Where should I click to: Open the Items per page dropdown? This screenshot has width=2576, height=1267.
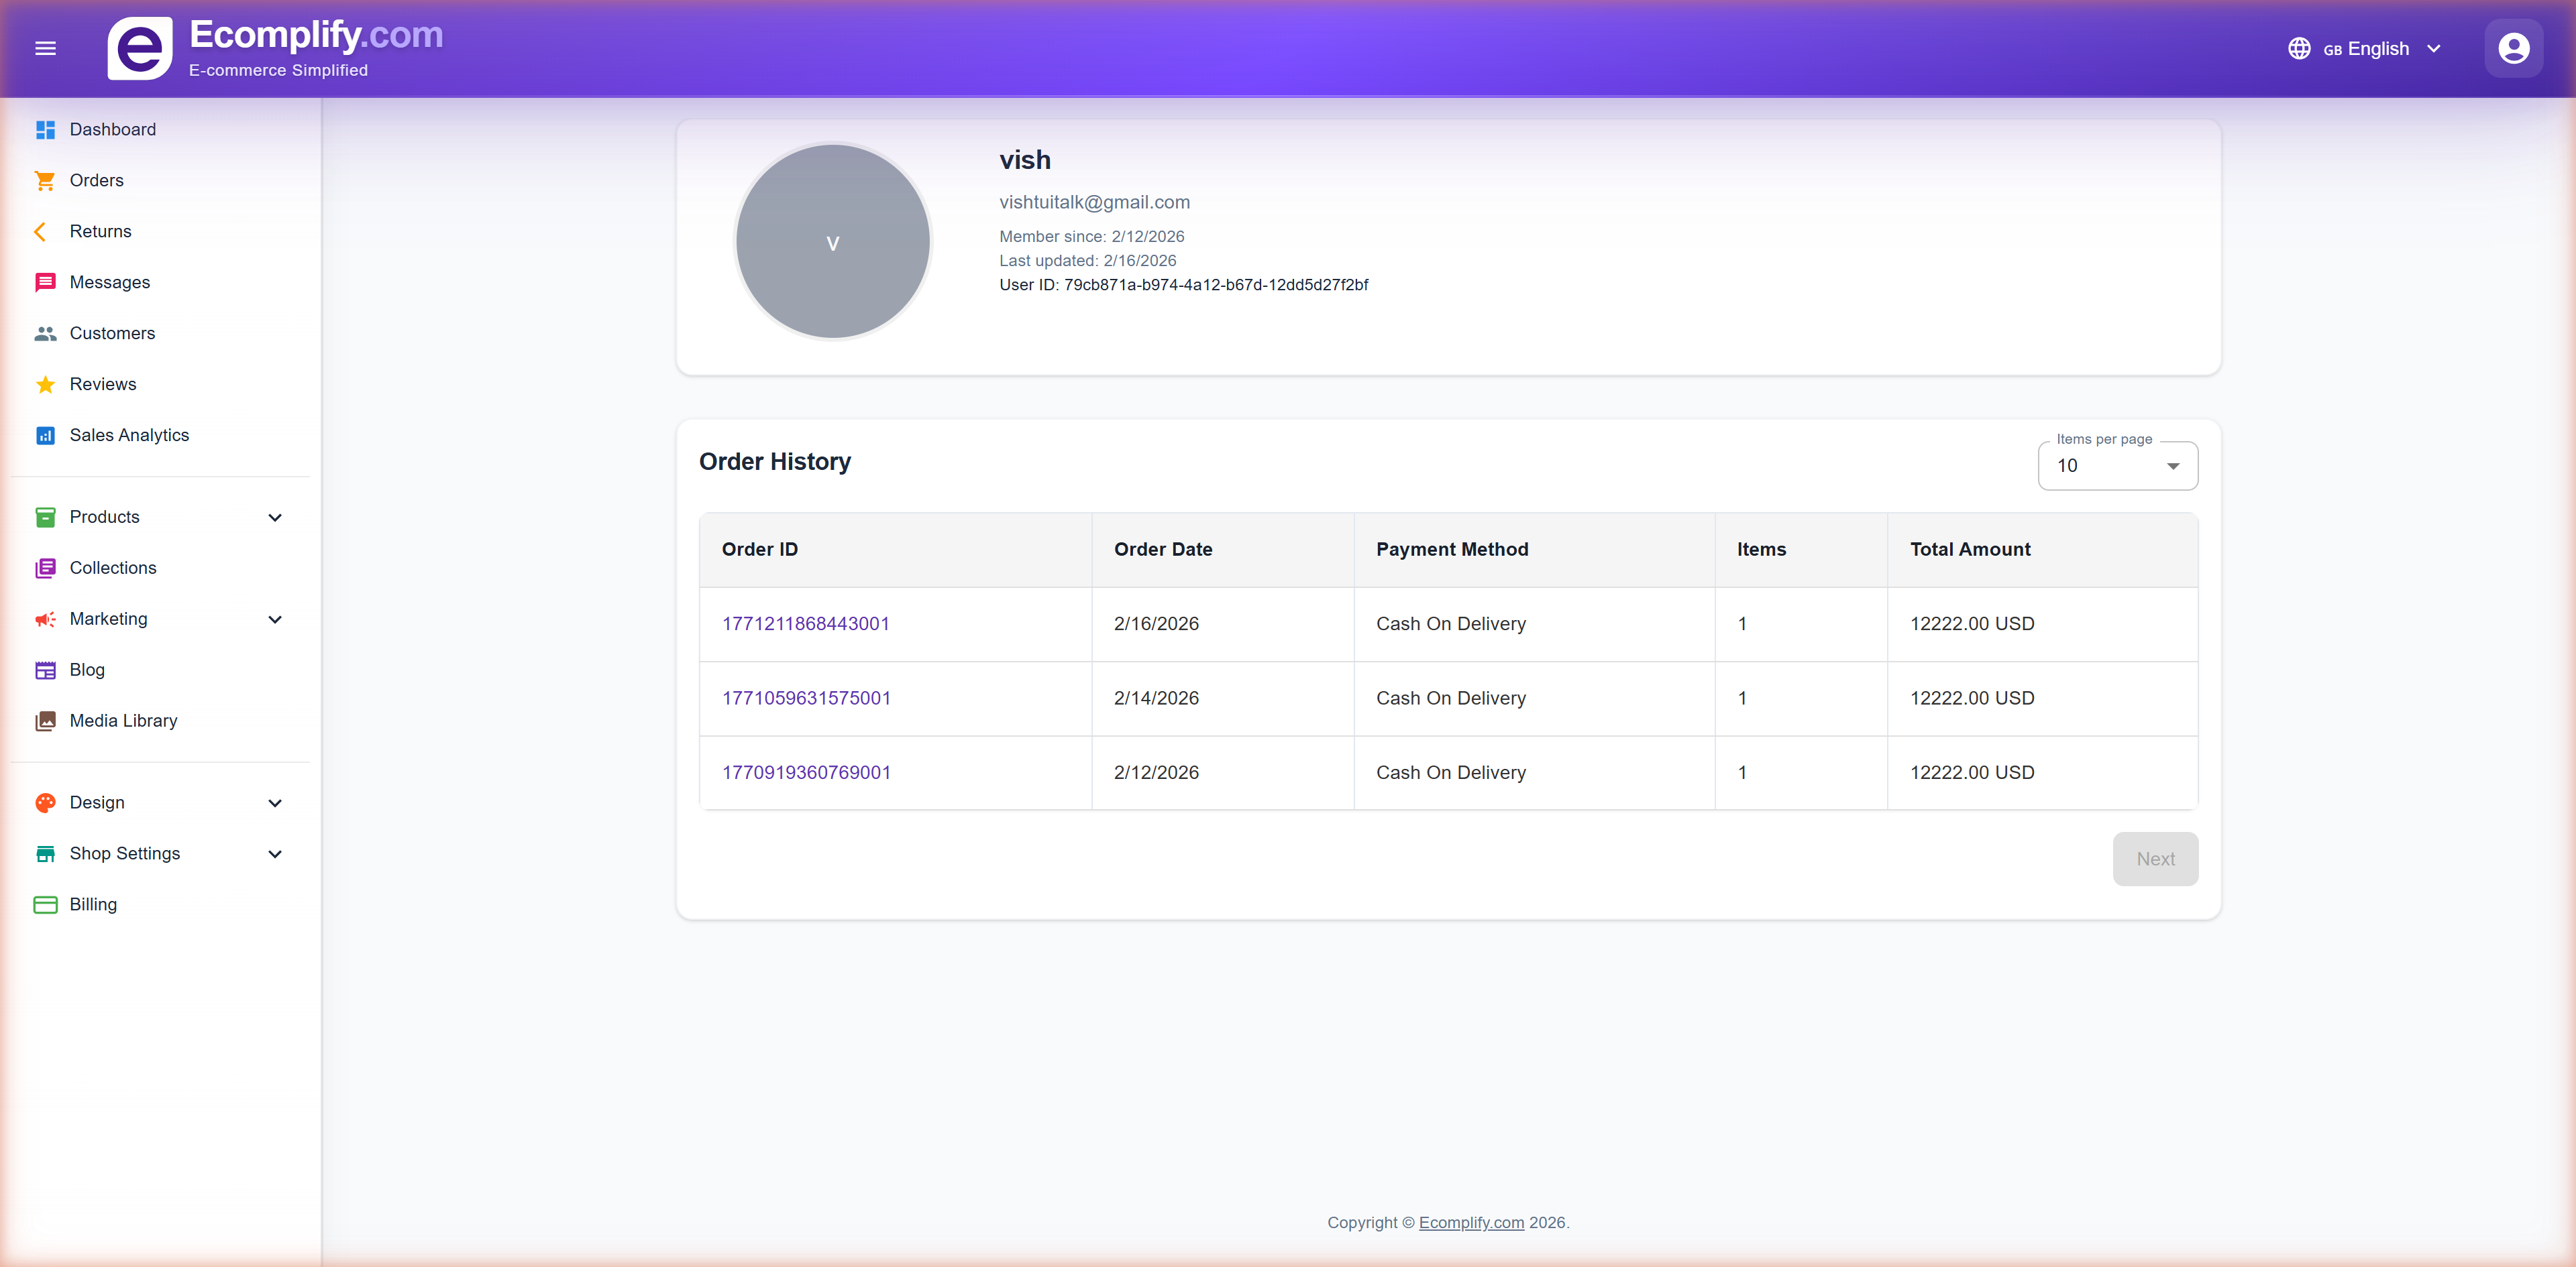click(2117, 466)
